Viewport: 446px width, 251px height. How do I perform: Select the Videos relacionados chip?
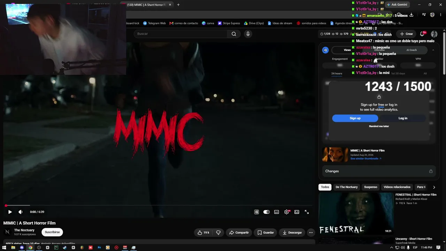point(397,187)
